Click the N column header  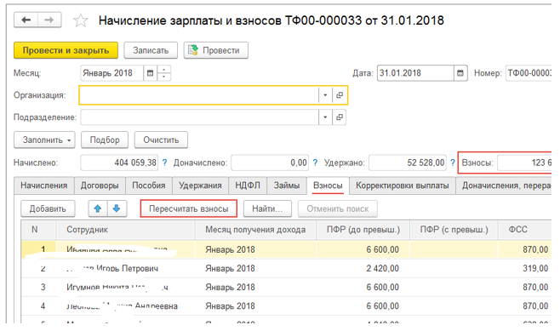pos(38,230)
